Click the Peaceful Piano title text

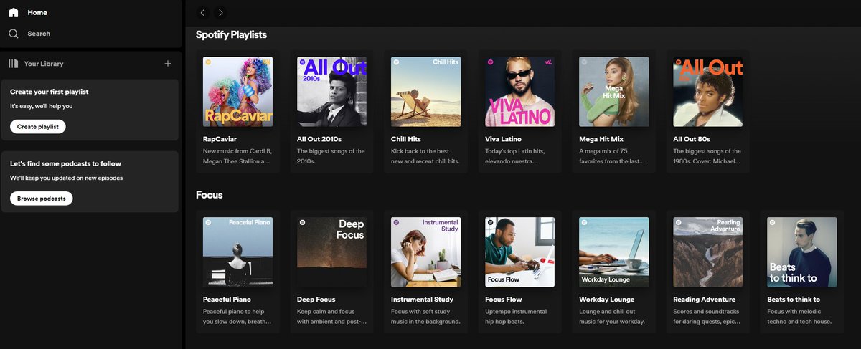[x=227, y=300]
